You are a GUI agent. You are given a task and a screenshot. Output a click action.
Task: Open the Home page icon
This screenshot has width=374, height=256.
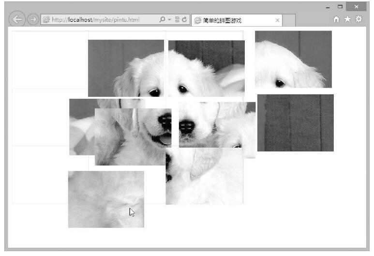point(337,19)
